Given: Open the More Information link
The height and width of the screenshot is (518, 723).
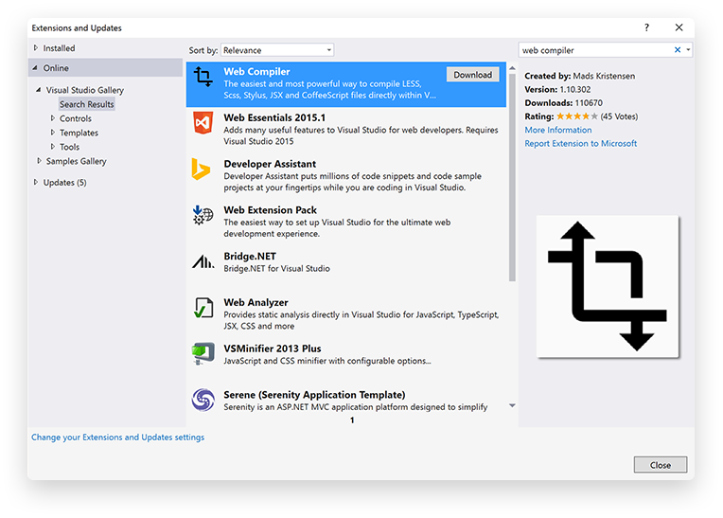Looking at the screenshot, I should point(558,130).
